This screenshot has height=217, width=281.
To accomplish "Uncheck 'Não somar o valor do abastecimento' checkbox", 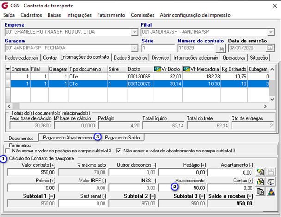I will click(118, 151).
